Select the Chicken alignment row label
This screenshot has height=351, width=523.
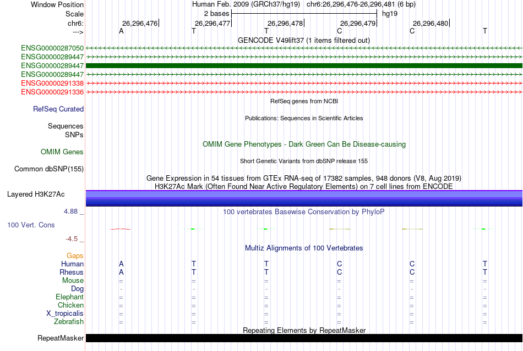coord(70,305)
